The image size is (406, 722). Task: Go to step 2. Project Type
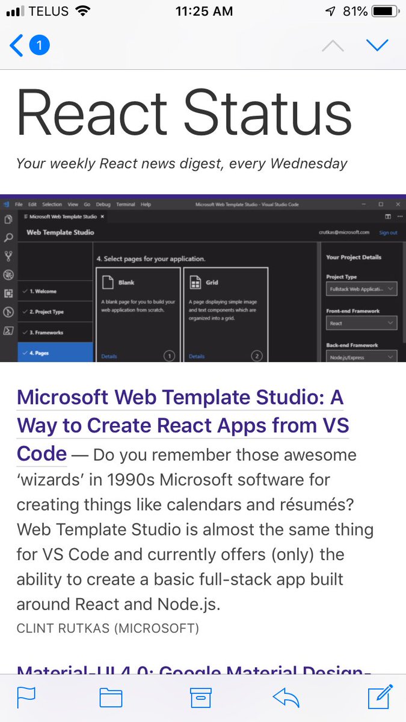point(55,312)
